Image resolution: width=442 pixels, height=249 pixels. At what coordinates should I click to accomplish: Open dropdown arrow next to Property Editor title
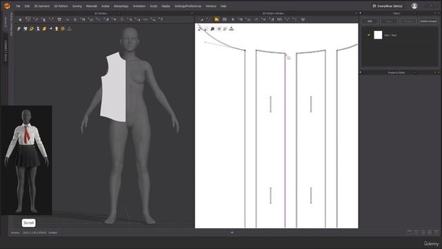(415, 73)
